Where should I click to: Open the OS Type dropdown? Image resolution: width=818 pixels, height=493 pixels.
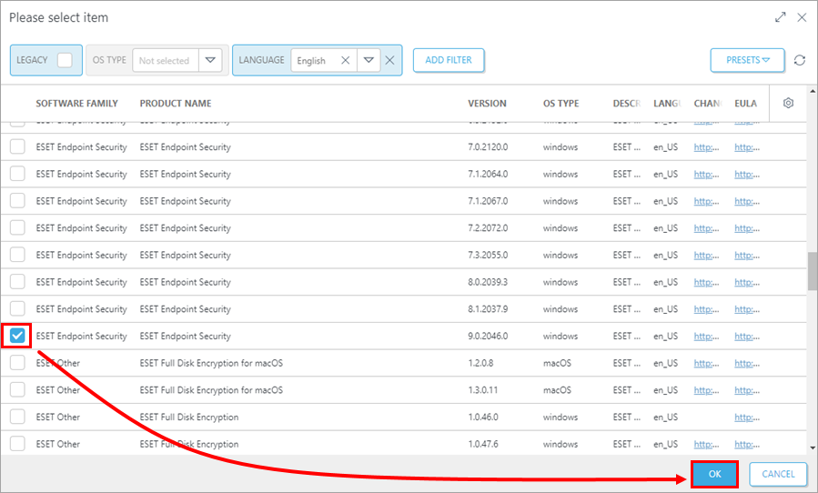pyautogui.click(x=210, y=60)
